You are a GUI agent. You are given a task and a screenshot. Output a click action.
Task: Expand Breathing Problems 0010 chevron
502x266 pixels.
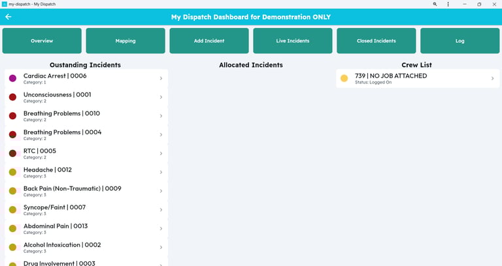(x=161, y=116)
